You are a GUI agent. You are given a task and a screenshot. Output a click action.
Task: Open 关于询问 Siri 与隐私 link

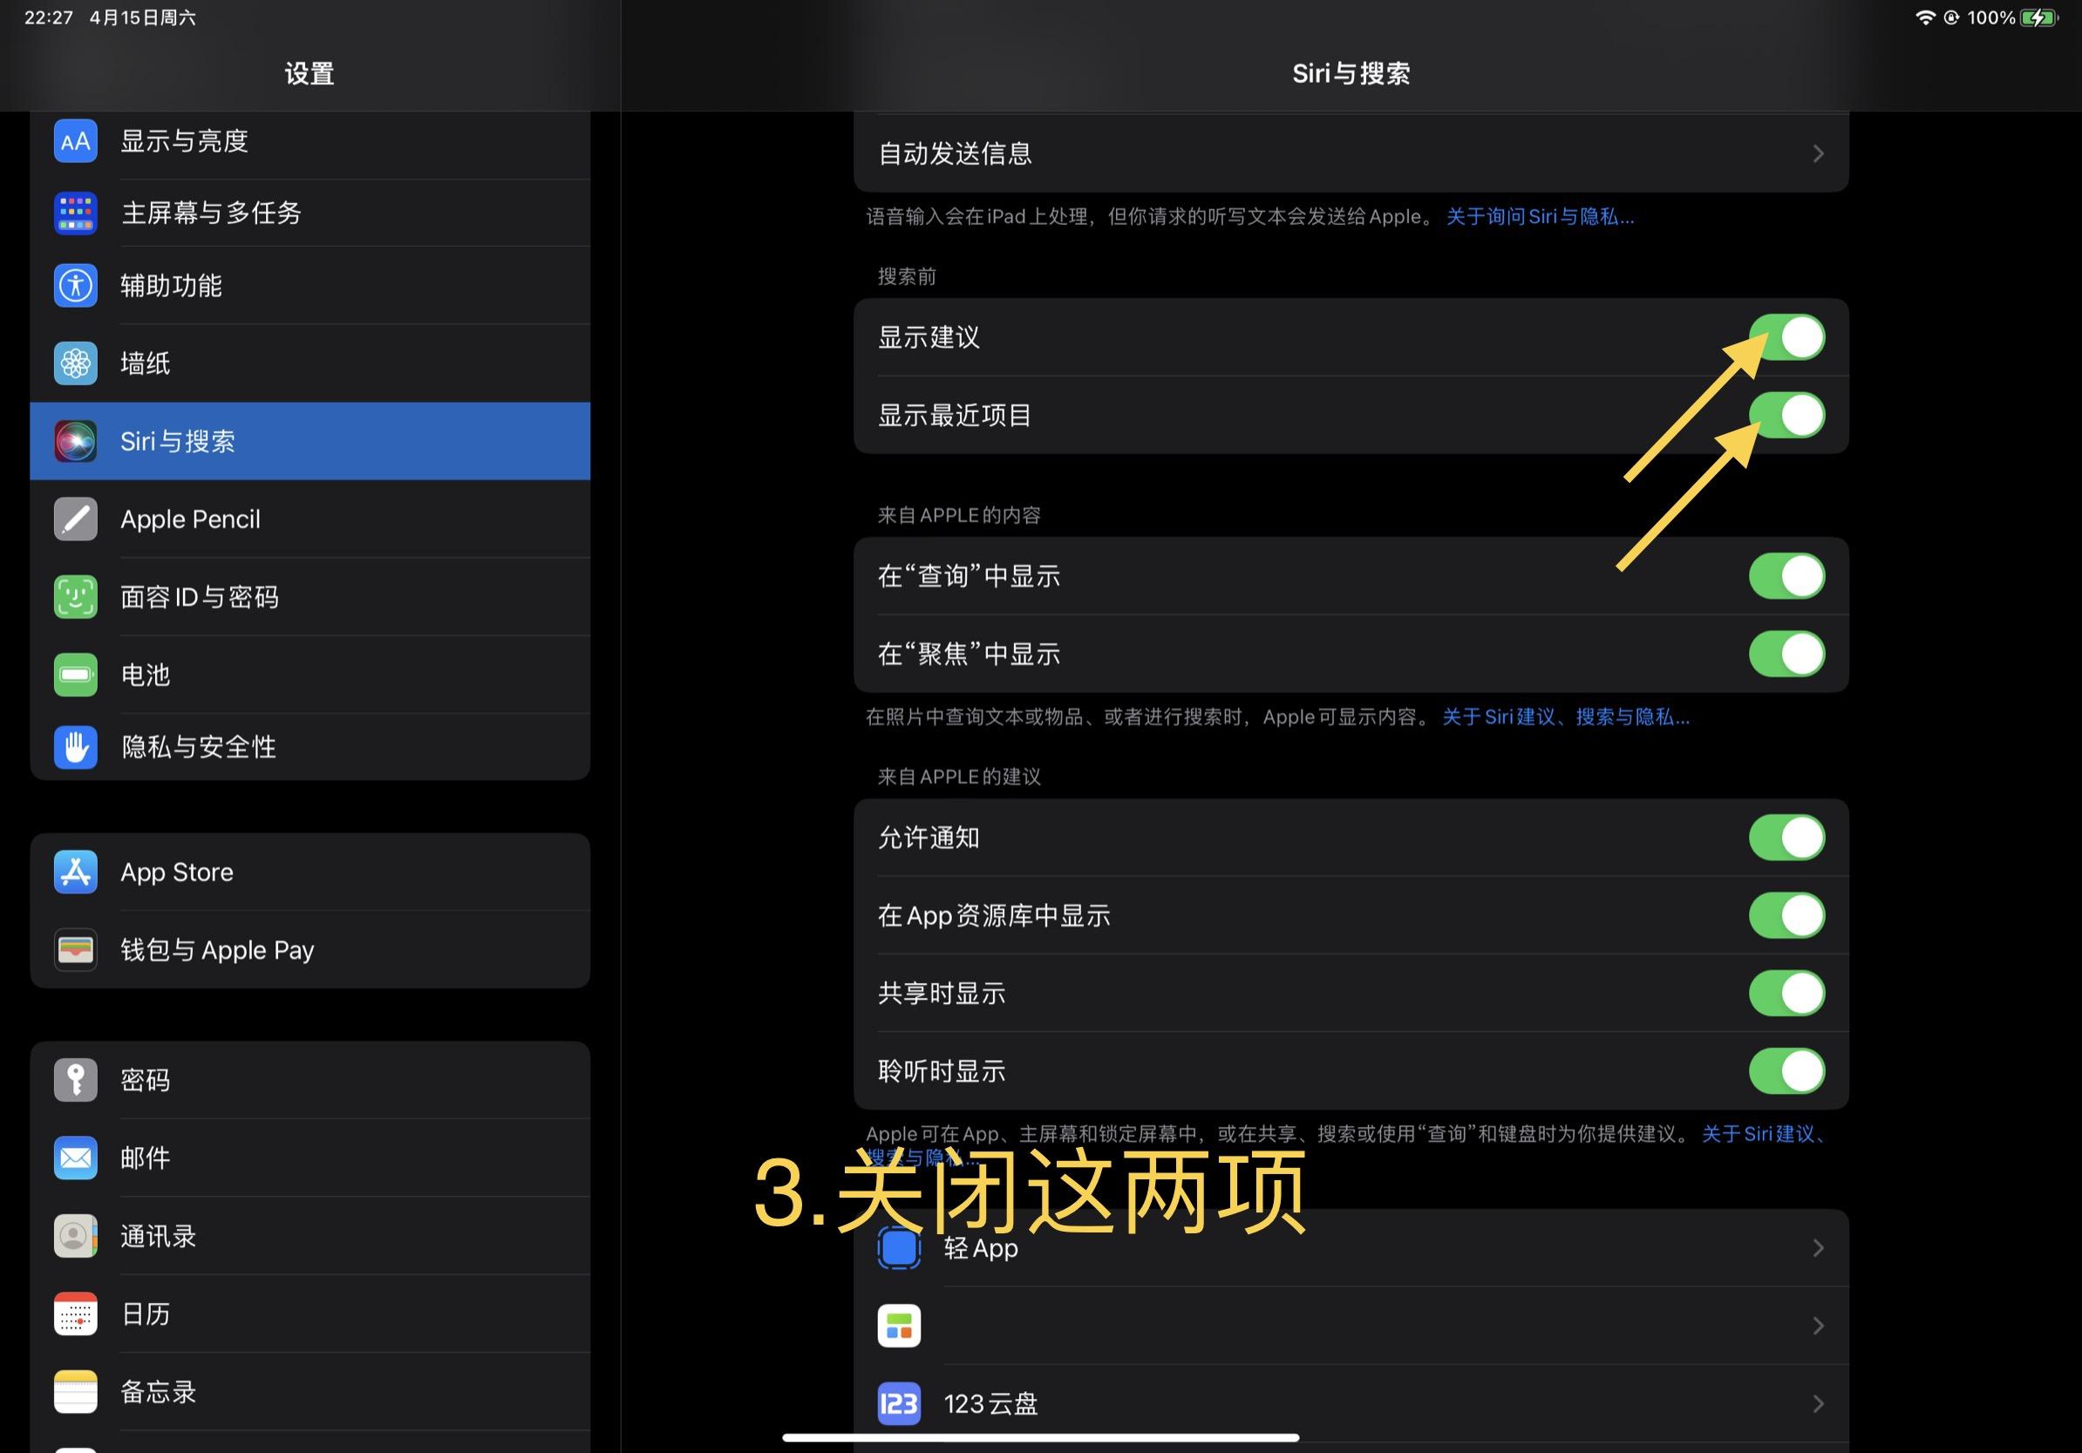1540,217
